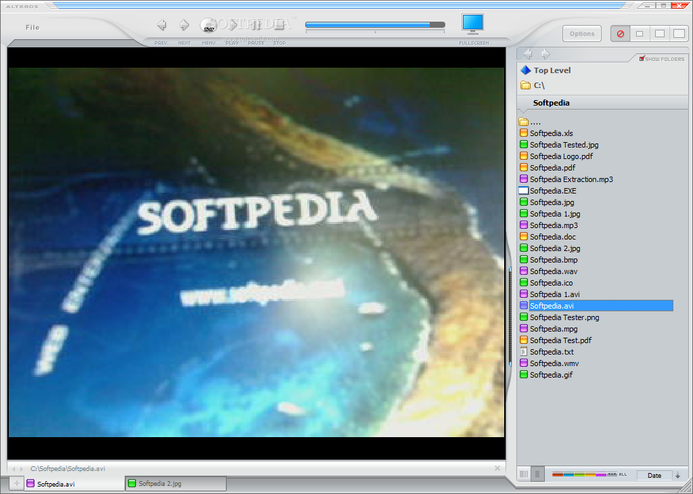Navigate back in the file browser
This screenshot has height=494, width=693.
pyautogui.click(x=528, y=54)
